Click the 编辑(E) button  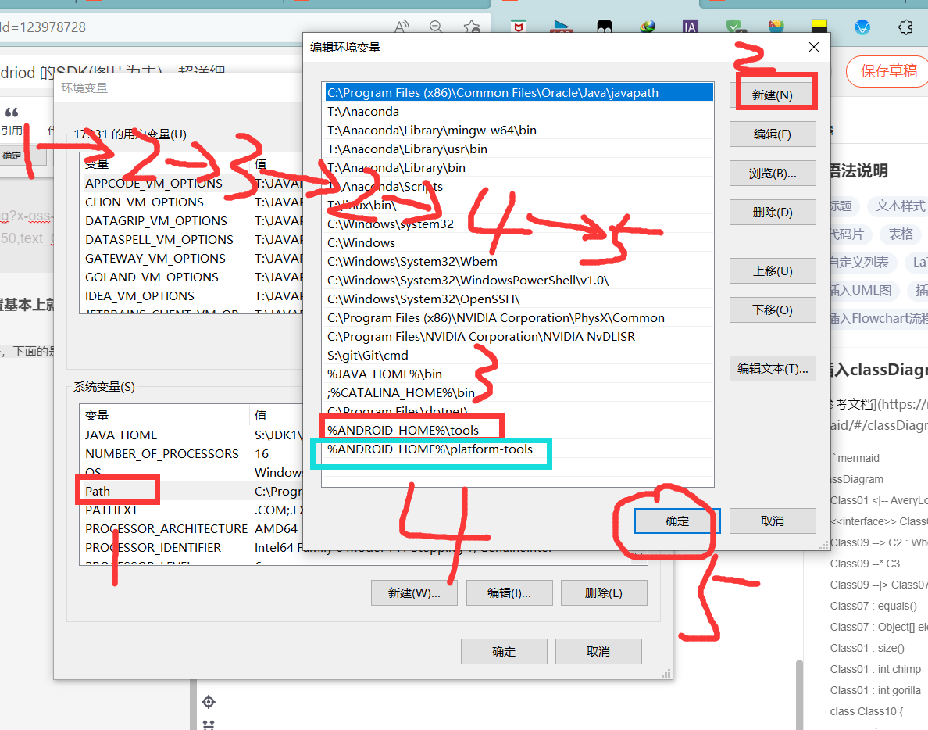pos(773,134)
